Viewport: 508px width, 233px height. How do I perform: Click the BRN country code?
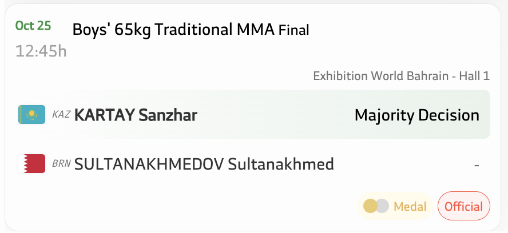[x=61, y=164]
